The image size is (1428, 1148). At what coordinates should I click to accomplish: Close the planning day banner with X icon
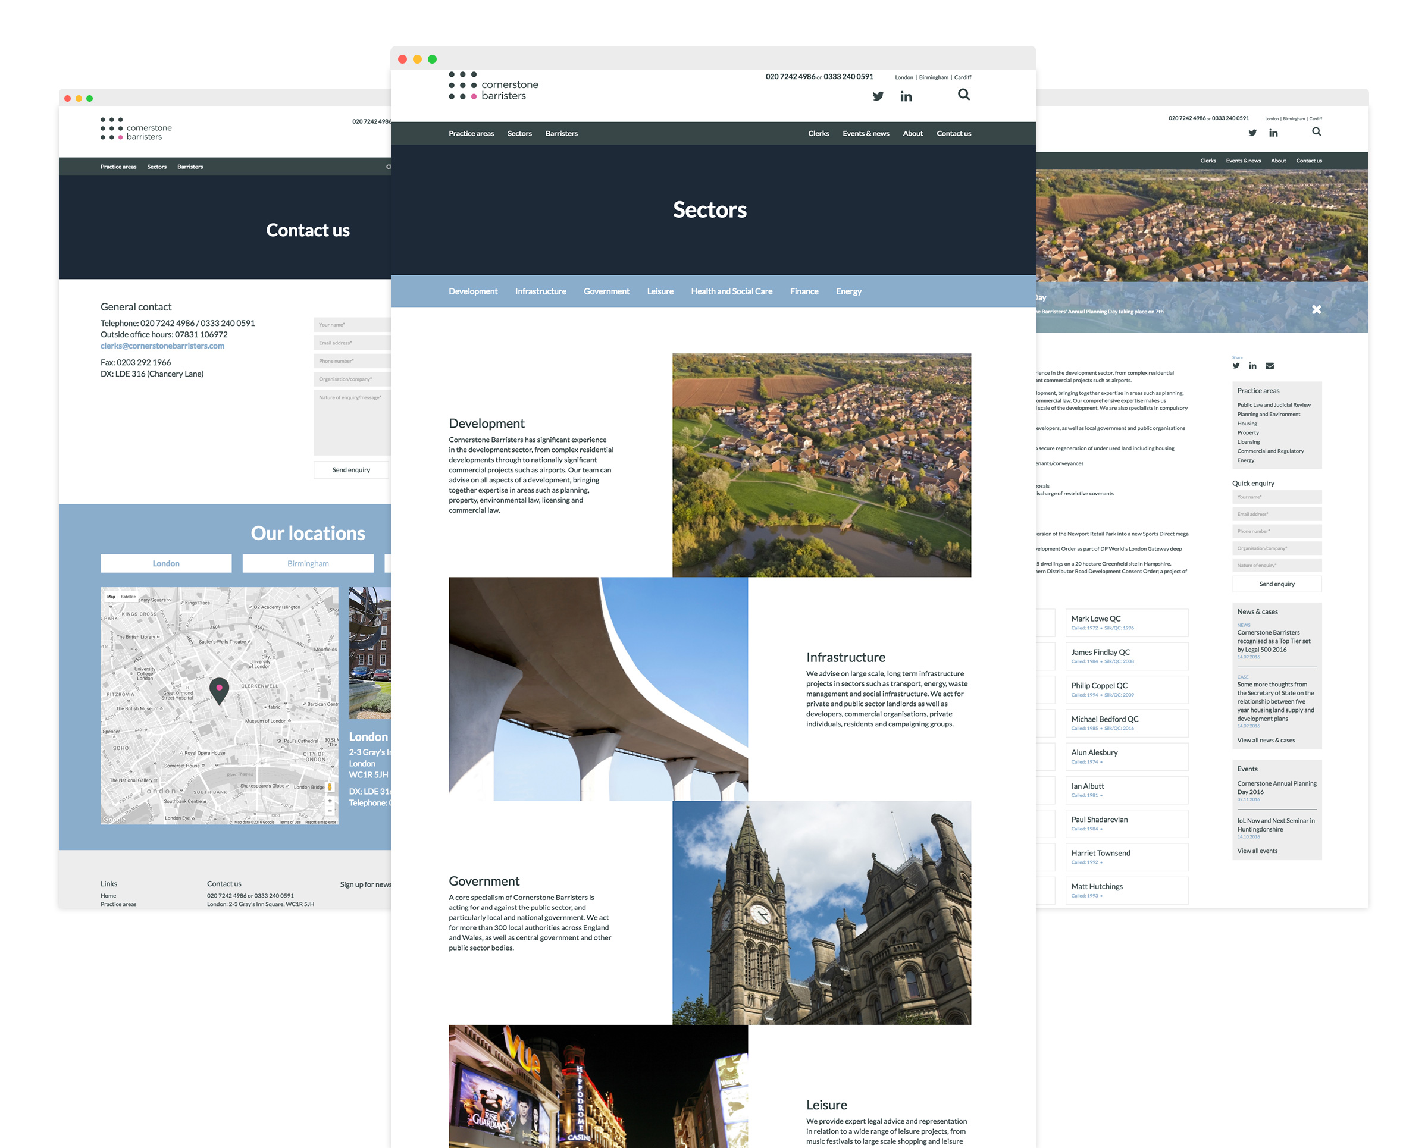click(1317, 309)
